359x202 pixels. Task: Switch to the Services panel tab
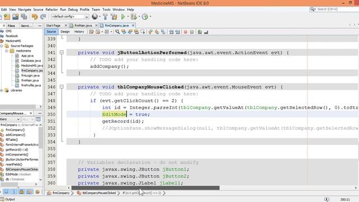click(x=26, y=26)
